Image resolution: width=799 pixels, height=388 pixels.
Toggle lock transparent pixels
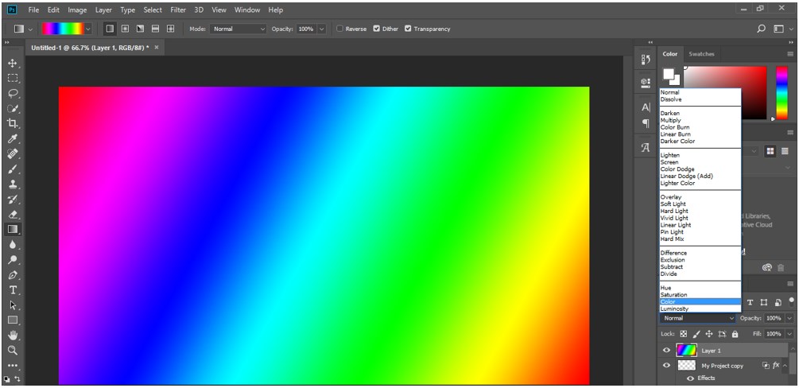click(684, 335)
